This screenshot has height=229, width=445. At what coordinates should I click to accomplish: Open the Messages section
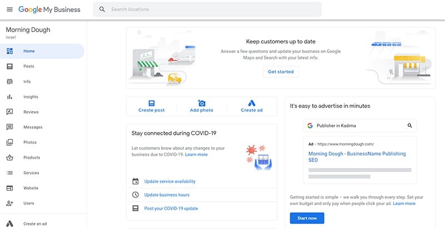(33, 127)
